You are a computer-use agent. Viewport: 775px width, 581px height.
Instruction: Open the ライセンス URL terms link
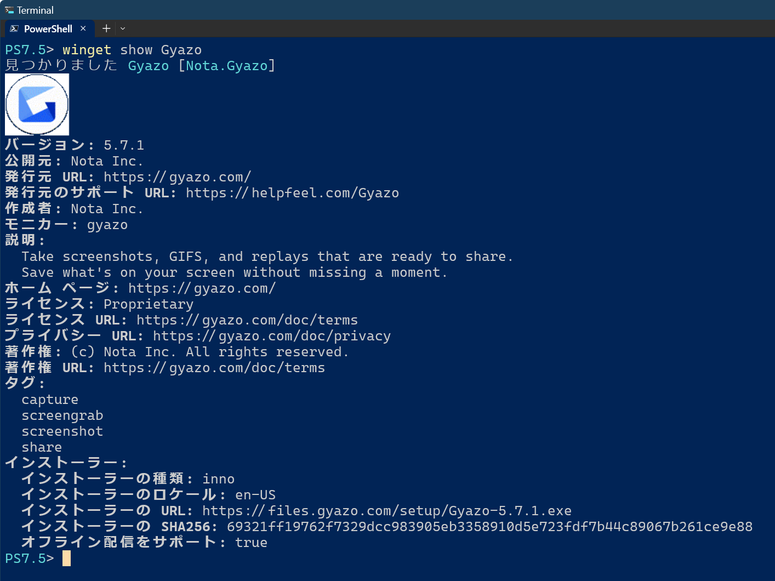click(247, 320)
